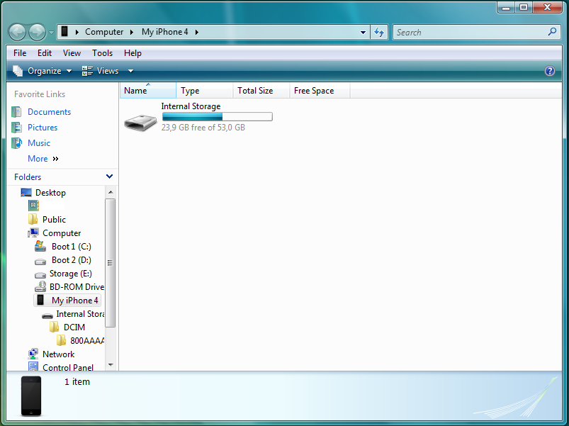Screen dimensions: 569x426
Task: Go back with the Back arrow button
Action: tap(17, 33)
